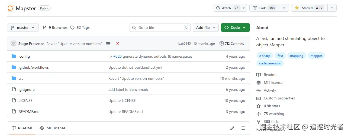
Task: Expand commit message ellipsis icon
Action: (x=108, y=44)
